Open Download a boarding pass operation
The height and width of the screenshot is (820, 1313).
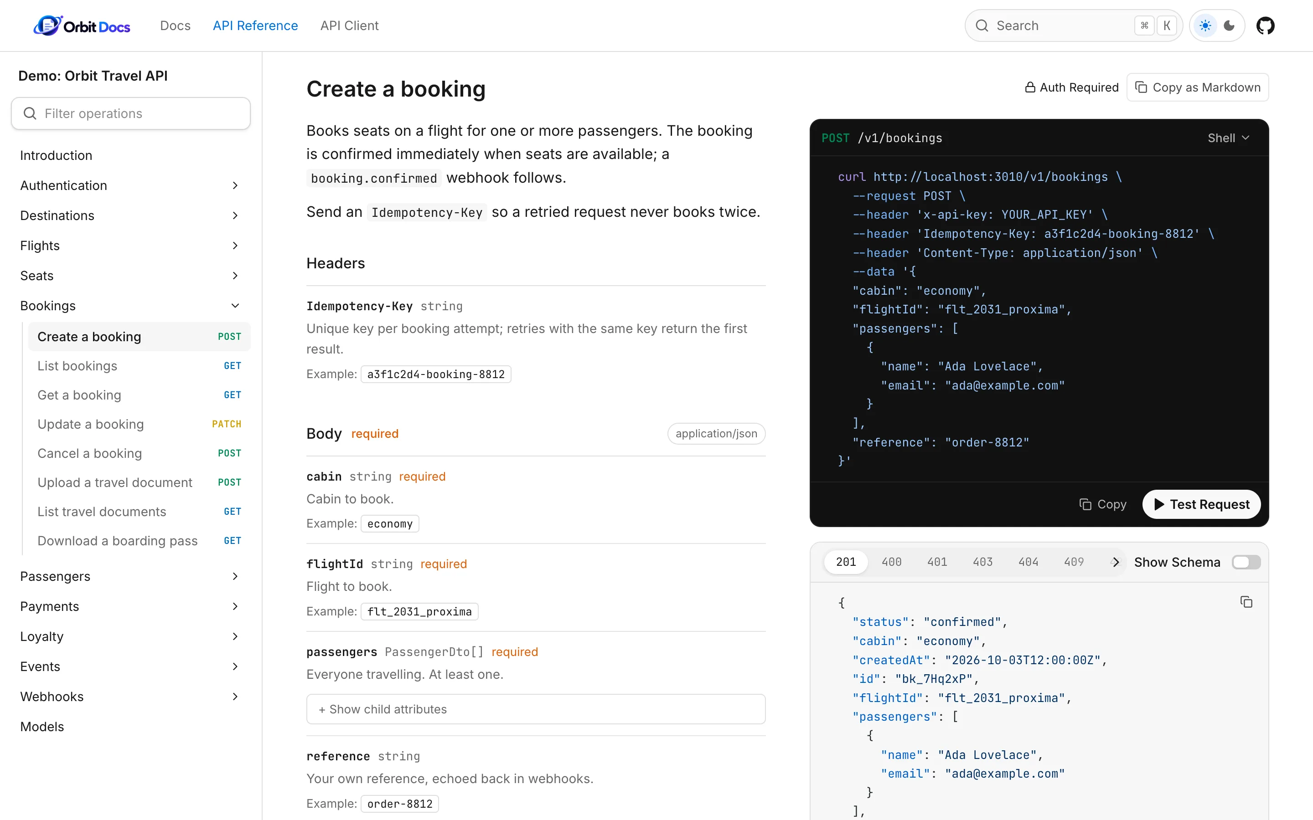pyautogui.click(x=139, y=541)
